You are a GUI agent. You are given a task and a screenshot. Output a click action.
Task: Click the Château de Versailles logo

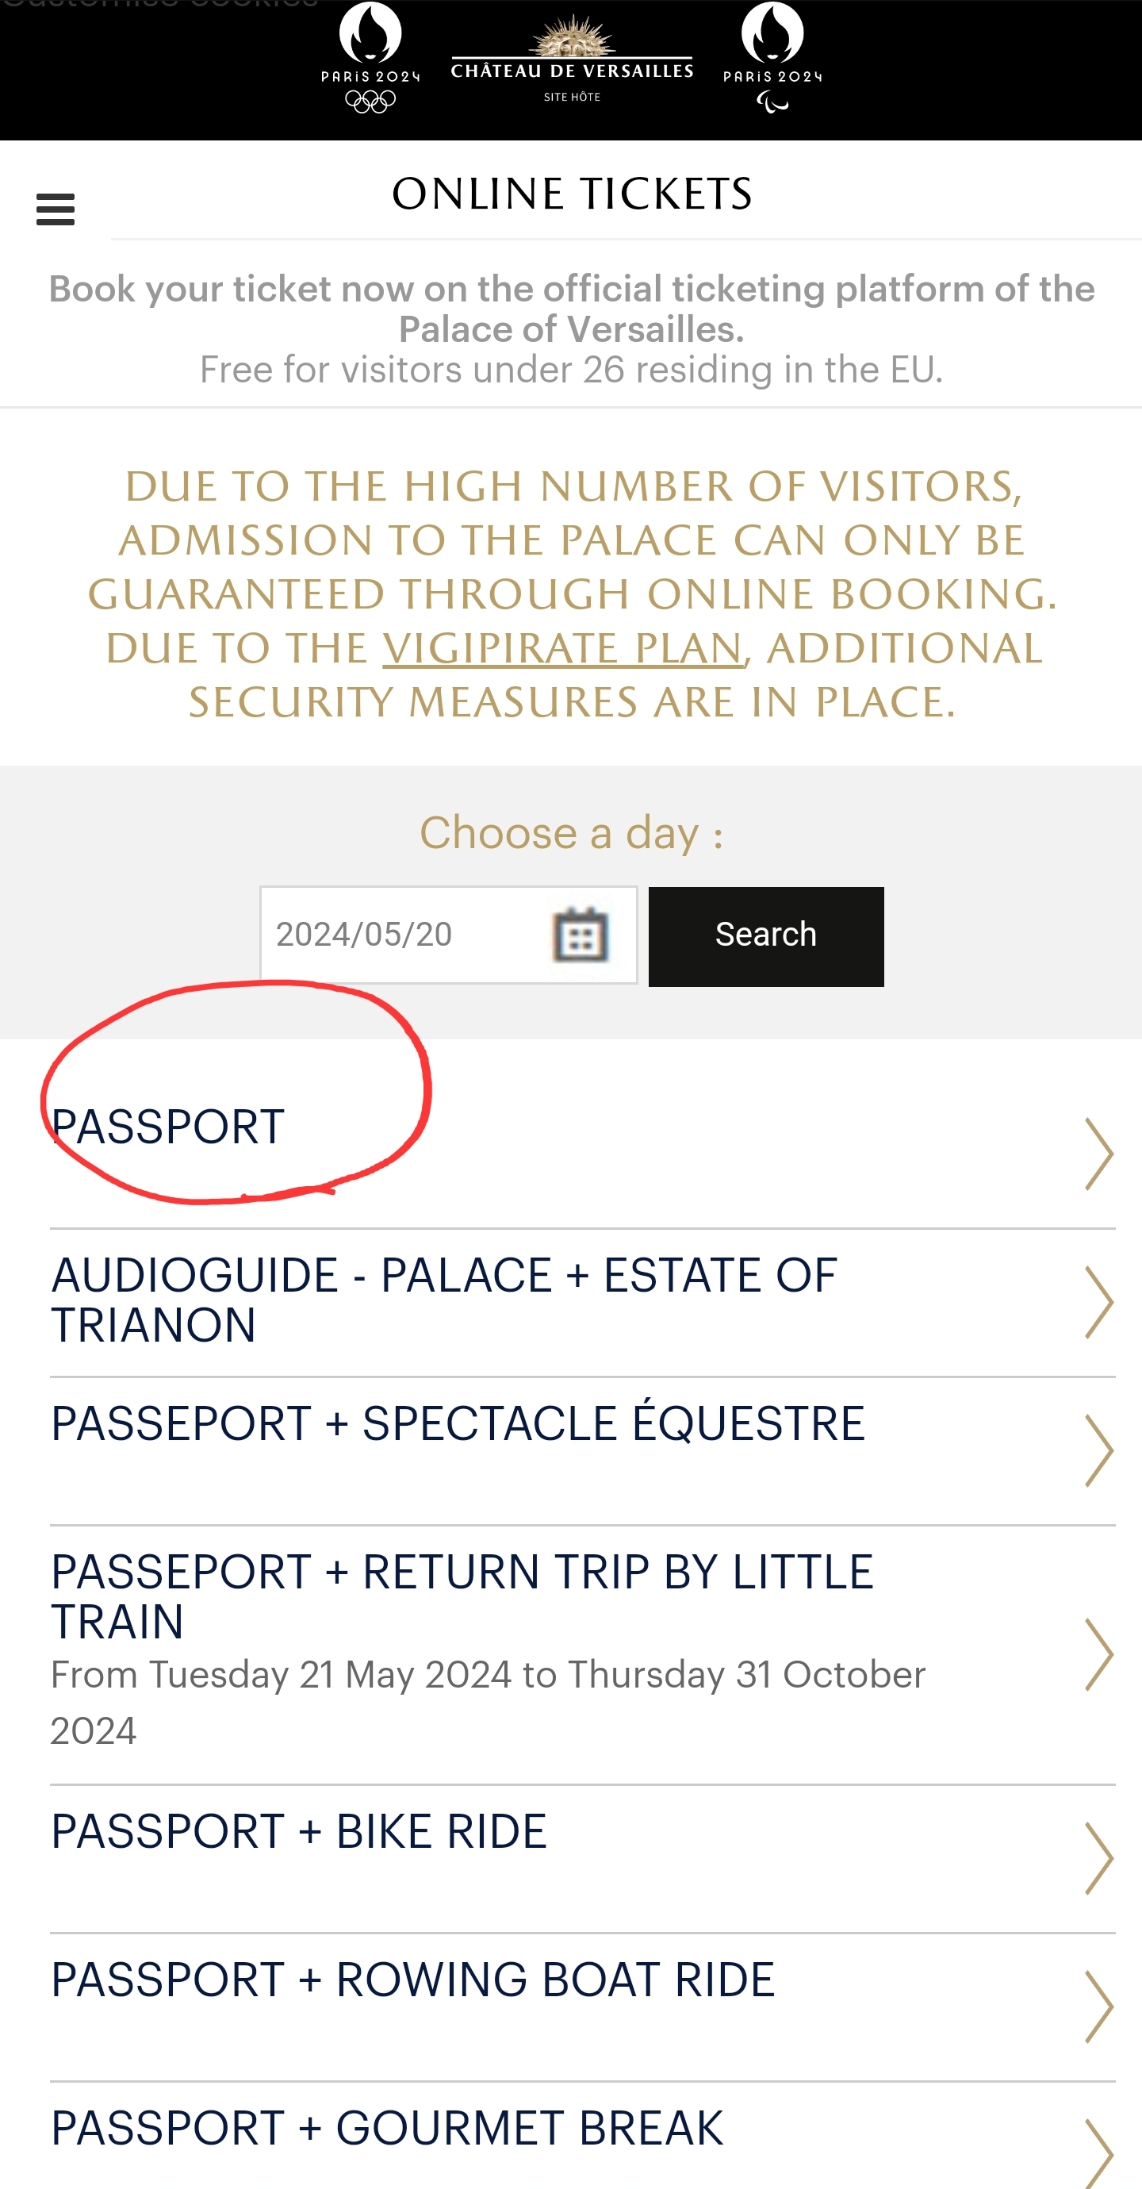[x=572, y=60]
